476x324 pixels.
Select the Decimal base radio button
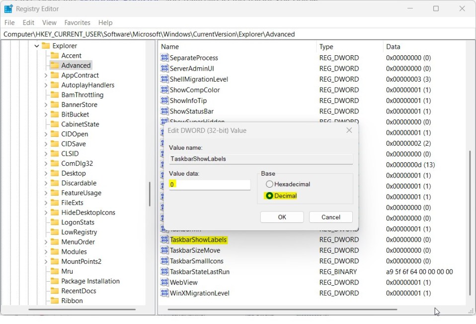(270, 196)
